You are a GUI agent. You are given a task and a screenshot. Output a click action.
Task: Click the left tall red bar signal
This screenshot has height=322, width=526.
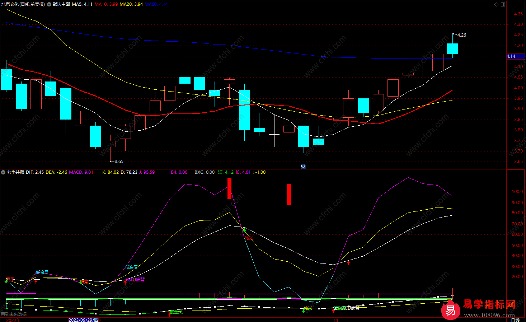[x=229, y=188]
